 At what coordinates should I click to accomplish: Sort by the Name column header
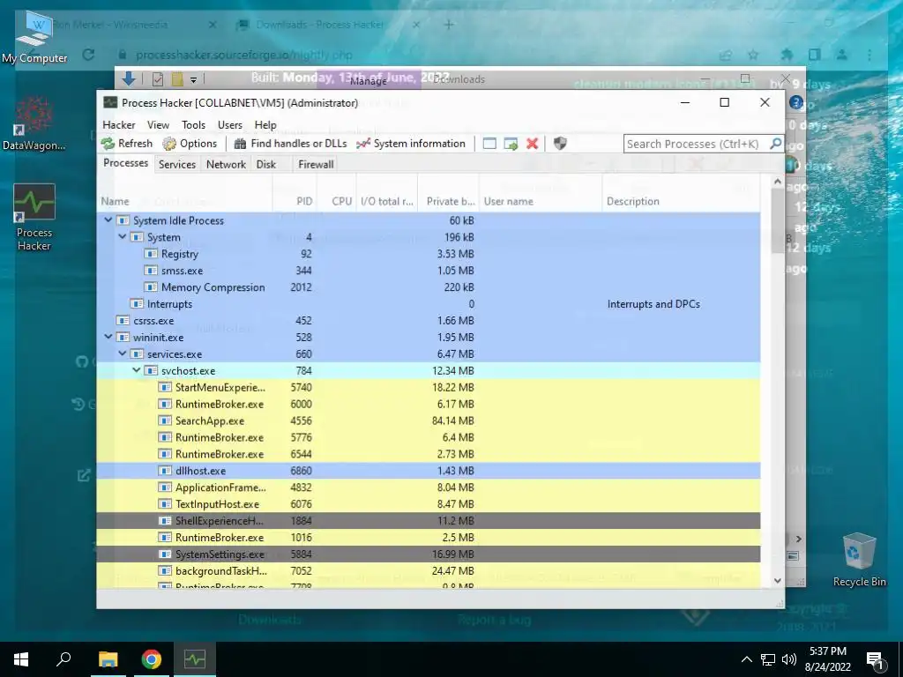(x=184, y=202)
